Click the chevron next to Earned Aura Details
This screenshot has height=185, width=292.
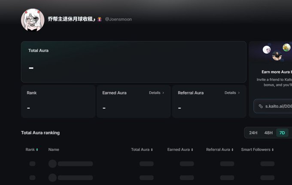click(163, 93)
